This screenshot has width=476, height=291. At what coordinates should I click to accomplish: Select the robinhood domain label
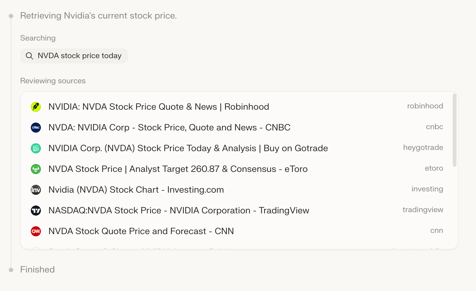[425, 106]
